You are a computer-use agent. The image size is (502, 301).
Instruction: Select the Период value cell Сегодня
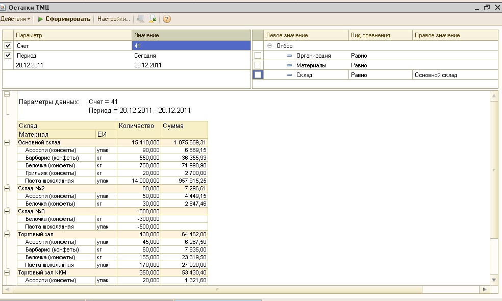[191, 56]
